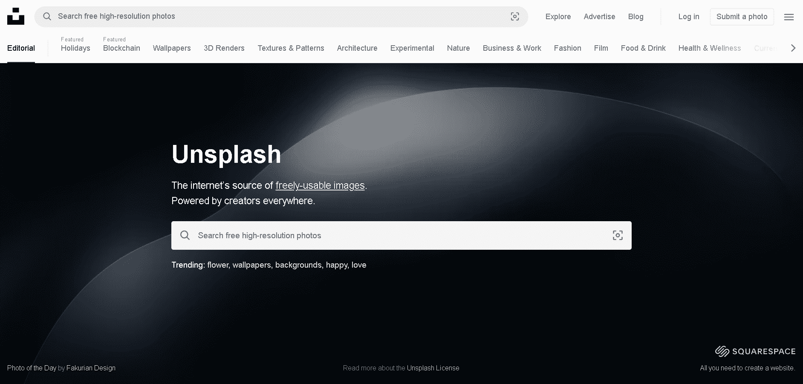
Task: Visit Fakurian Design profile
Action: [91, 368]
